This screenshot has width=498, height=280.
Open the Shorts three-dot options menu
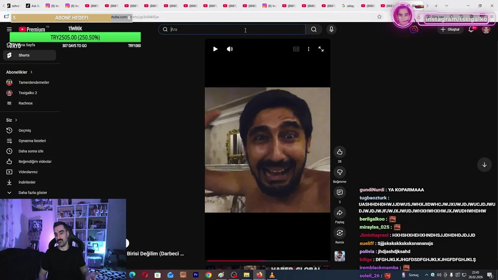309,49
